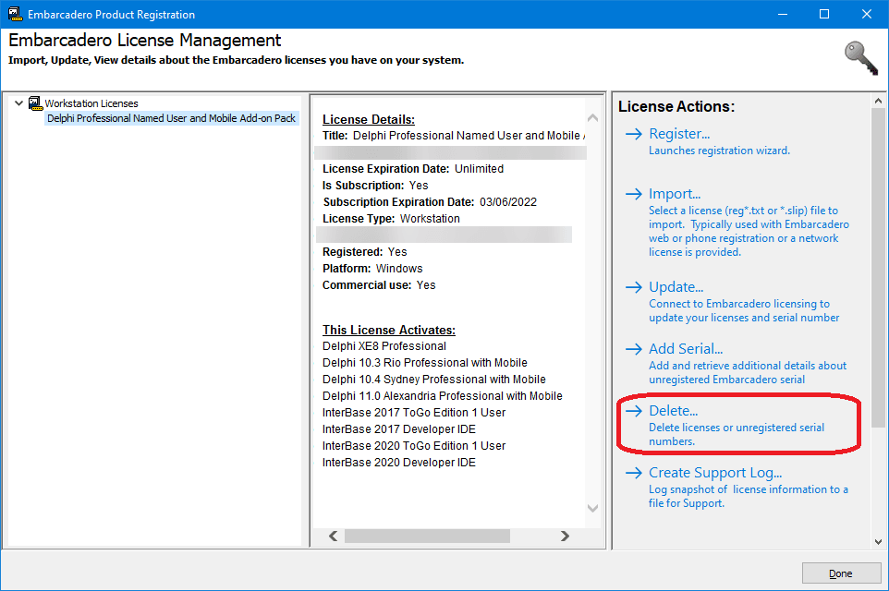Choose the Update licenses action
The width and height of the screenshot is (889, 591).
click(676, 287)
